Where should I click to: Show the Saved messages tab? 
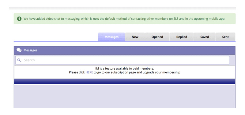(x=205, y=37)
